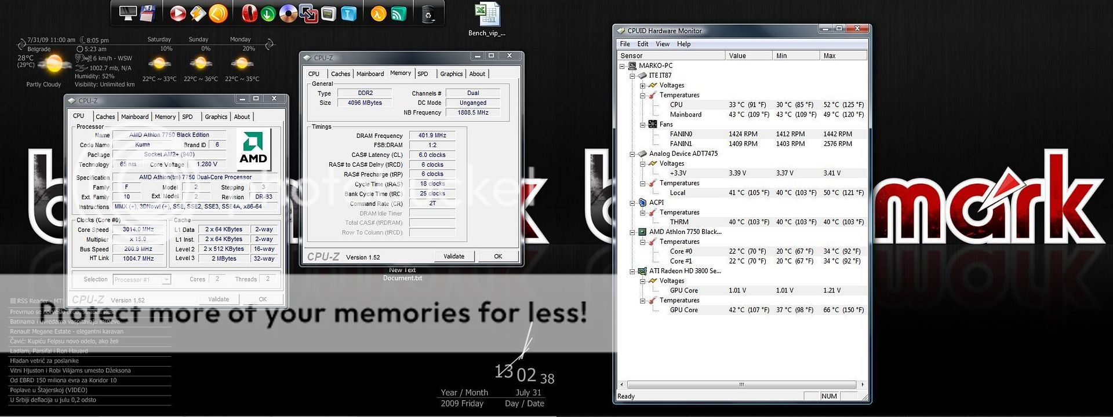Screen dimensions: 1113x417
Task: Open Help menu in Hardware Monitor
Action: [x=684, y=44]
